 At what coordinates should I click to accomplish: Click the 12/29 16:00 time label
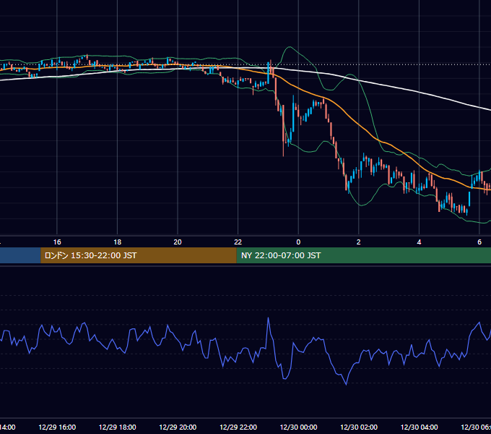57,427
